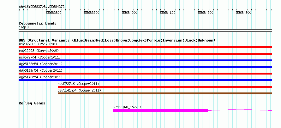Click the nsv827683 (Park2010) red loss bar
Viewport: 281px width, 128px height.
[145, 47]
